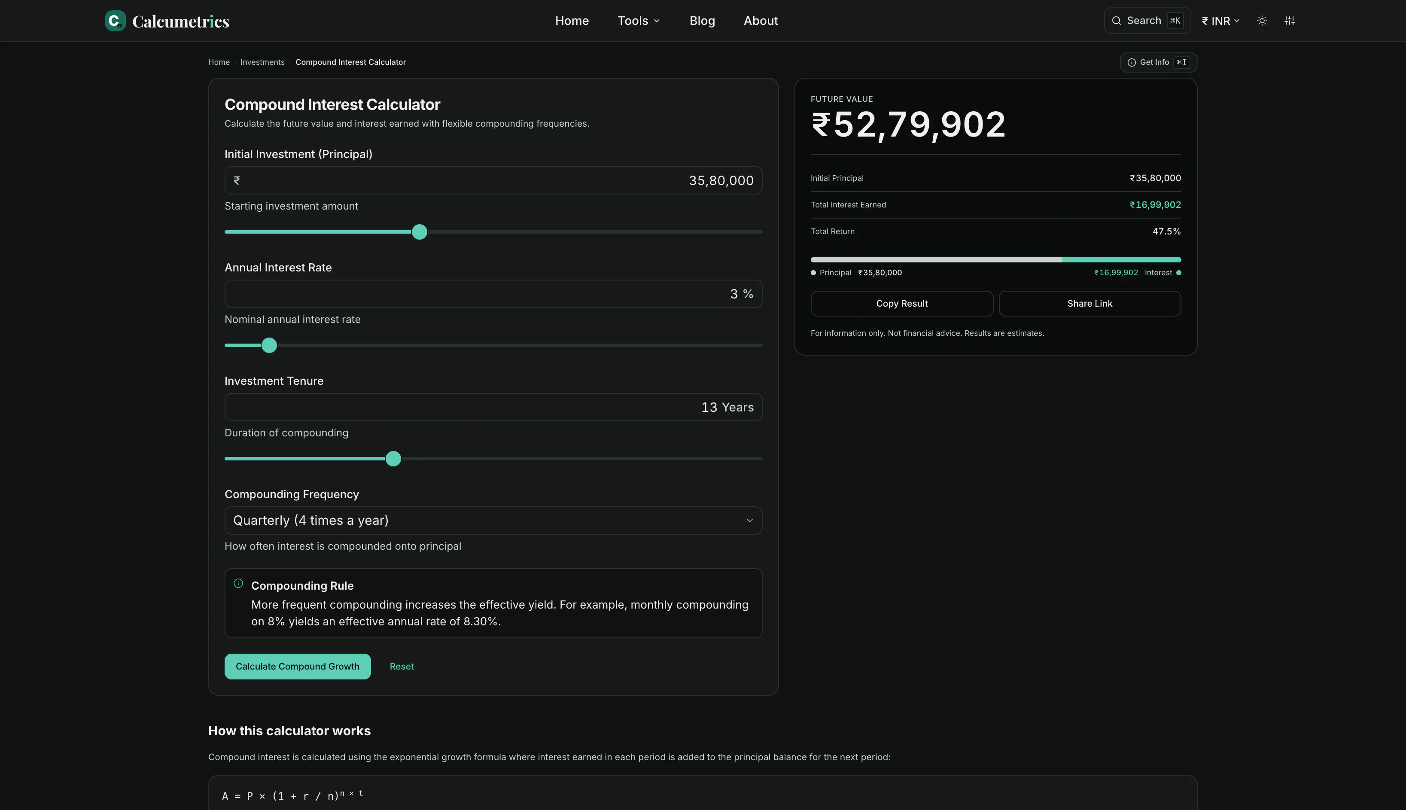This screenshot has height=810, width=1406.
Task: Open the settings sliders icon in header
Action: coord(1289,21)
